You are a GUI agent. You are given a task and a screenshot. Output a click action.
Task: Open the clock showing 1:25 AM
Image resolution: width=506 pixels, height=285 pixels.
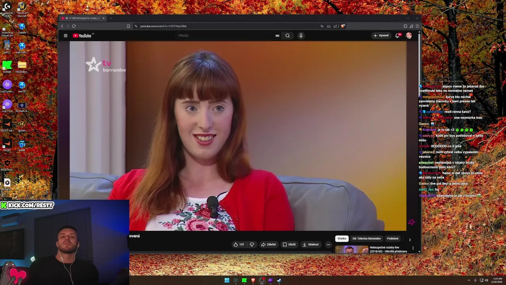pyautogui.click(x=497, y=280)
